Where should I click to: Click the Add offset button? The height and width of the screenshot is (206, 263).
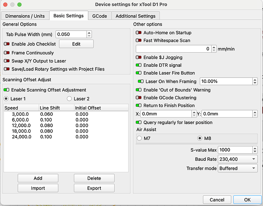click(x=38, y=178)
